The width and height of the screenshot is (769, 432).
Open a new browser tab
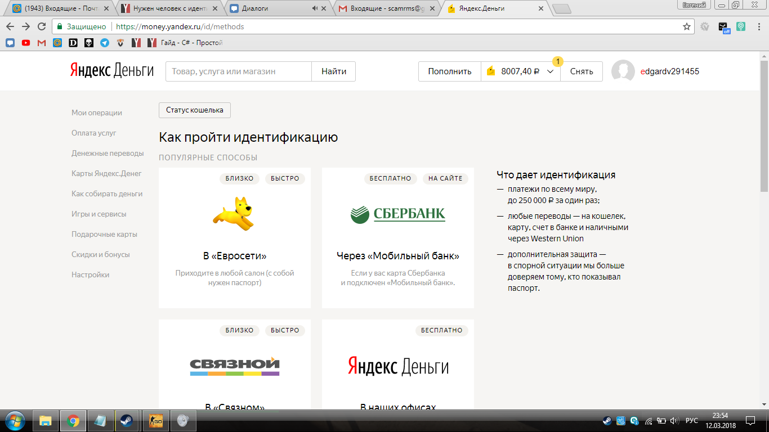(561, 8)
